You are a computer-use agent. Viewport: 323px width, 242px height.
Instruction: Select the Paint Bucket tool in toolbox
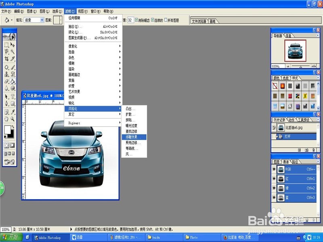tap(13, 81)
